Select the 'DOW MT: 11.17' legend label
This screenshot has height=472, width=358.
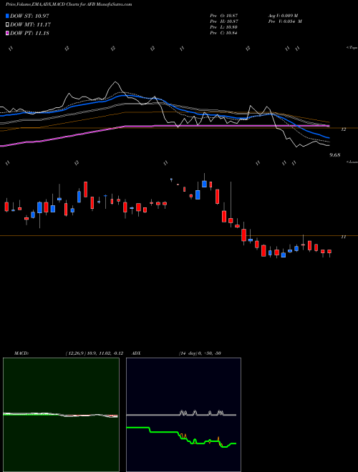tap(31, 25)
